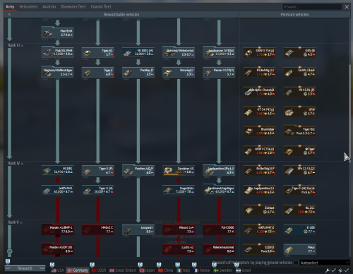The height and width of the screenshot is (274, 353).
Task: Collapse the Rank IV section
Action: coord(16,163)
